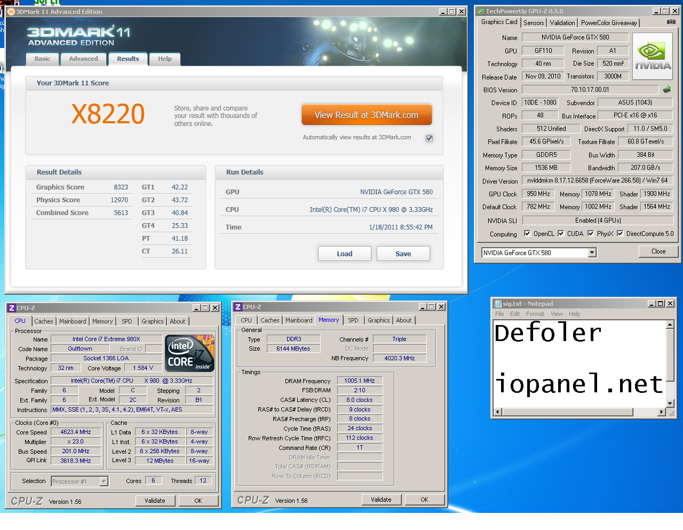
Task: Toggle automatically view results at 3DMark.com checkbox
Action: [429, 138]
